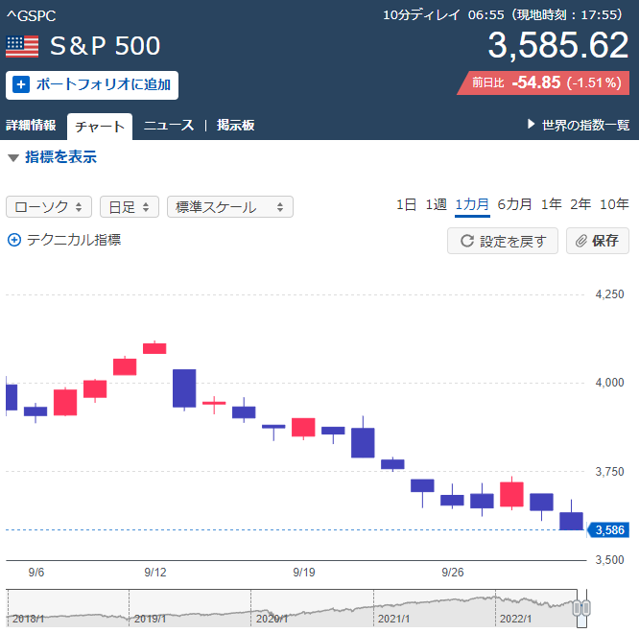
Task: Select the チャート tab
Action: click(x=100, y=127)
